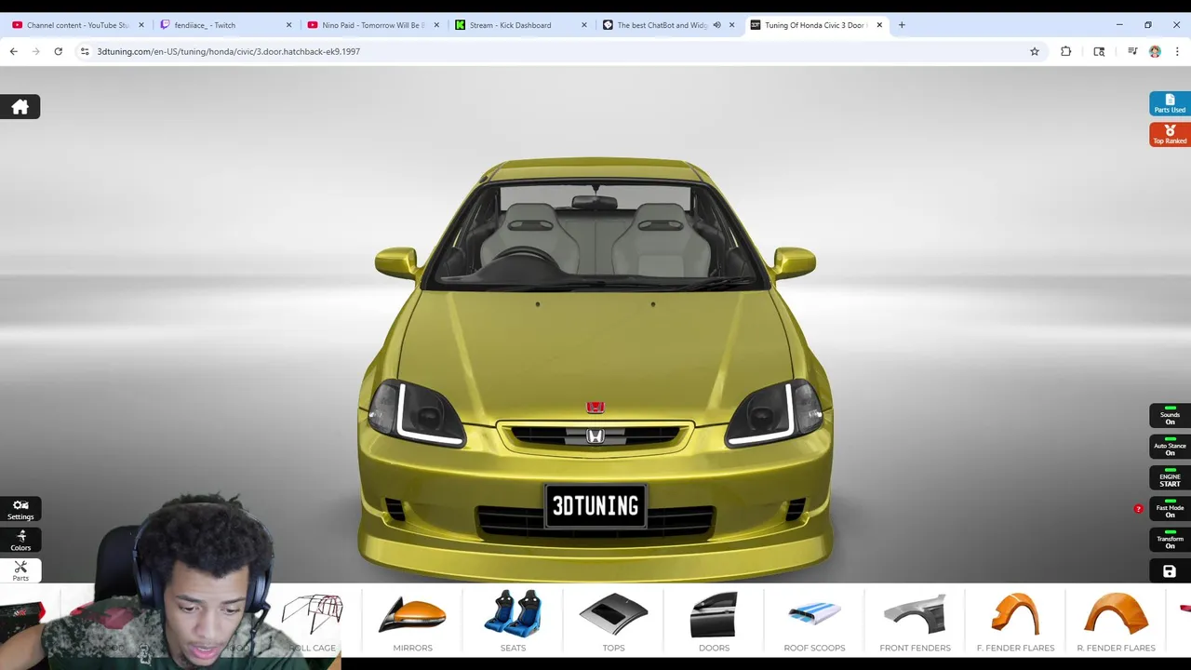The height and width of the screenshot is (670, 1191).
Task: Open the tab search icon in toolbar
Action: [1099, 52]
